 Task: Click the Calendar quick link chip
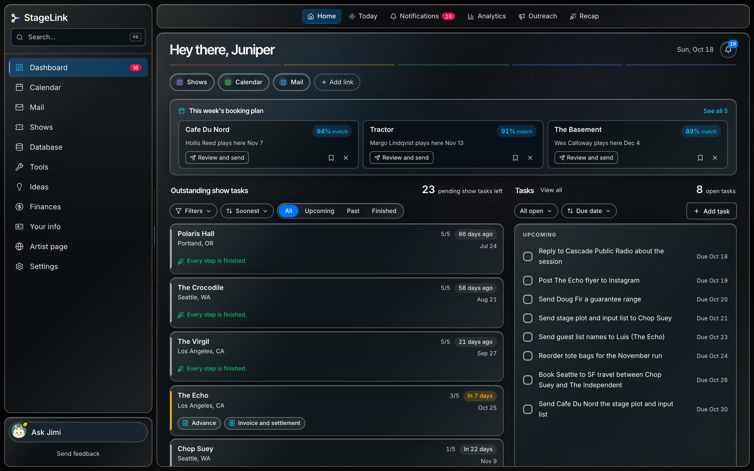pos(244,82)
